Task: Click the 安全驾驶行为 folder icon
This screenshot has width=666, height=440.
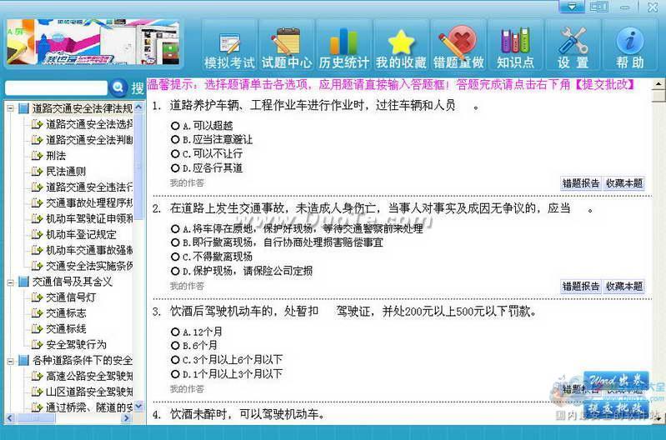Action: 37,344
